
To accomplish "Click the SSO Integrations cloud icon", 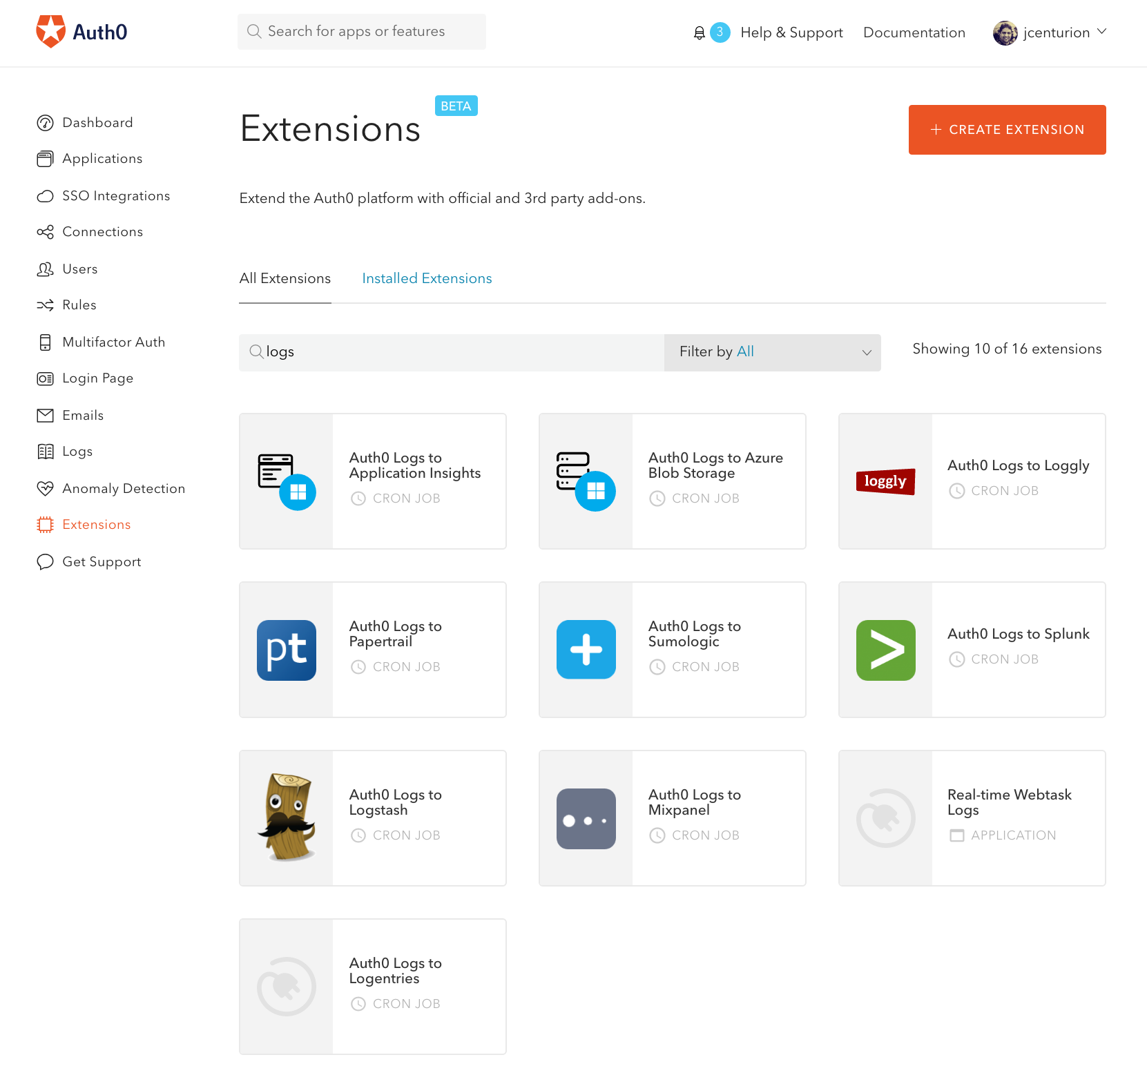I will (x=45, y=196).
